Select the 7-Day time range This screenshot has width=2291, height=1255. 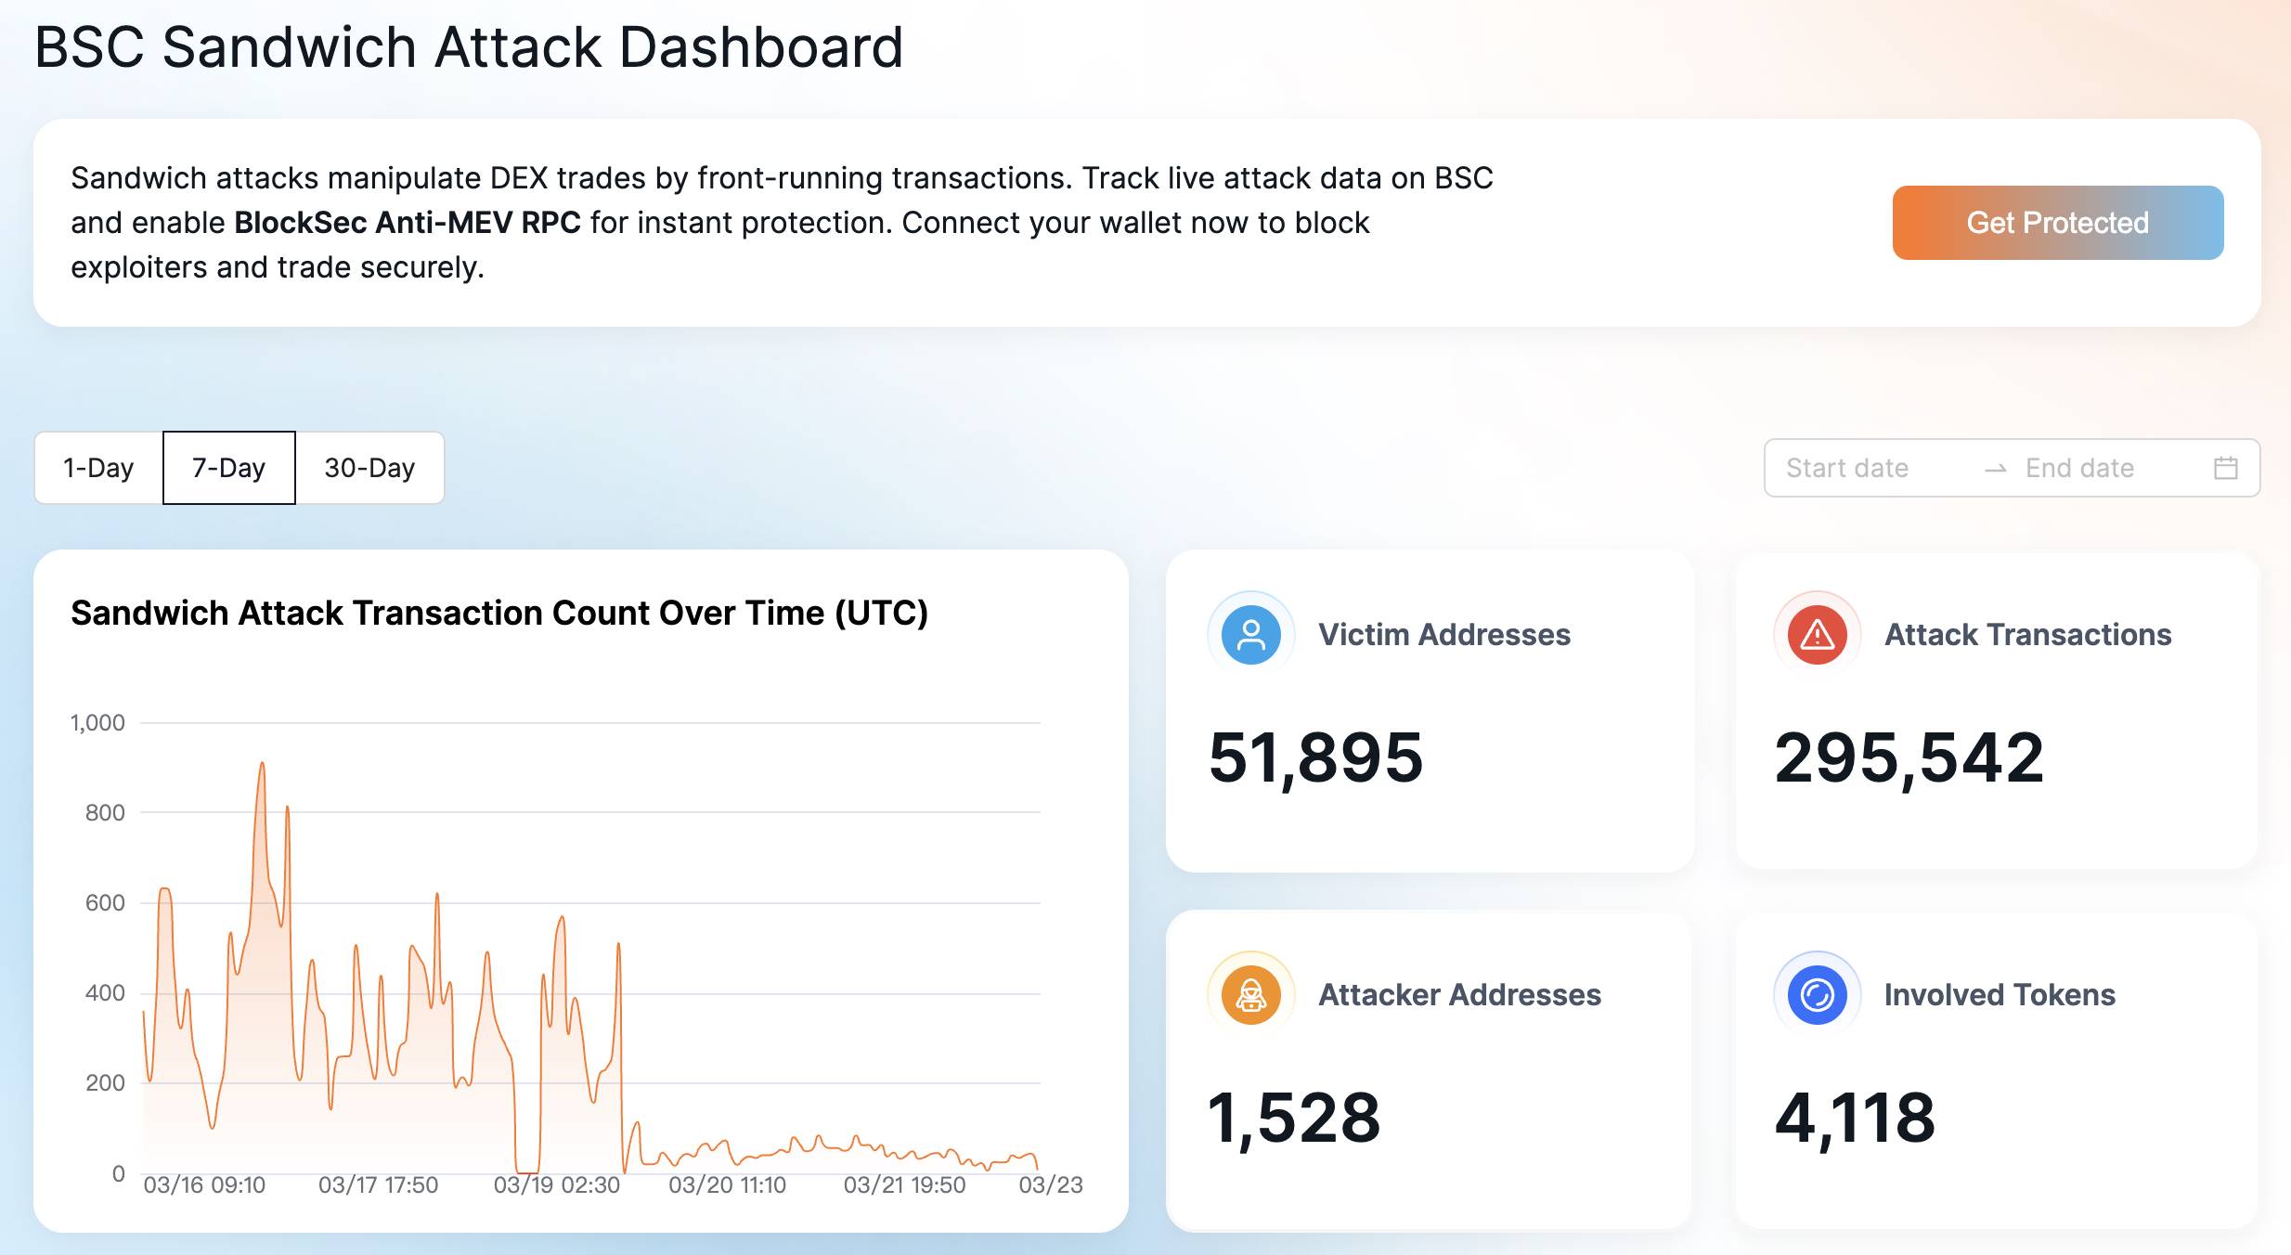(x=229, y=468)
